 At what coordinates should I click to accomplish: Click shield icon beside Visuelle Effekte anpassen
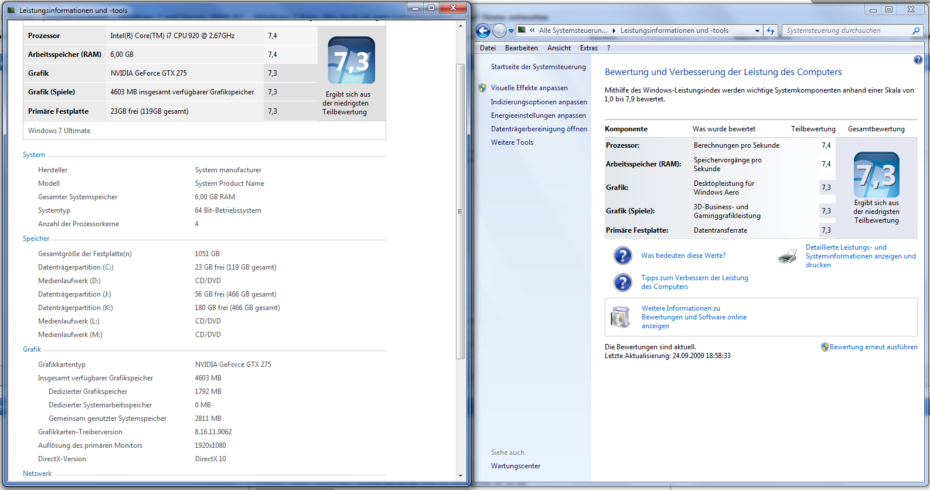pos(482,88)
